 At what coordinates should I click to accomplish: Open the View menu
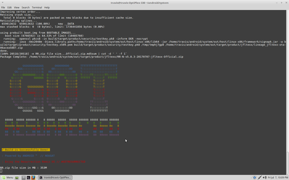tap(17, 8)
